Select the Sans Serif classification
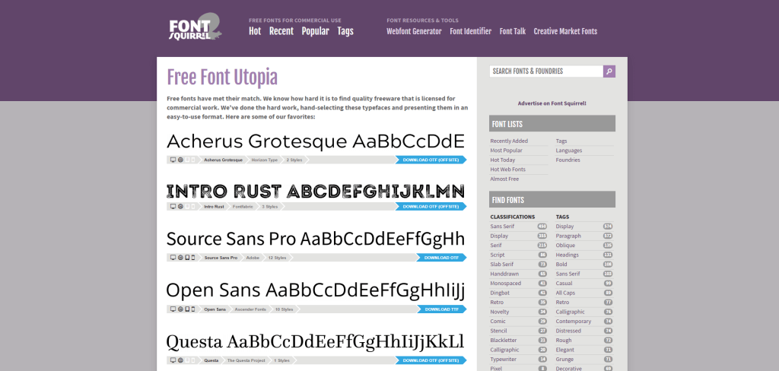 tap(502, 227)
